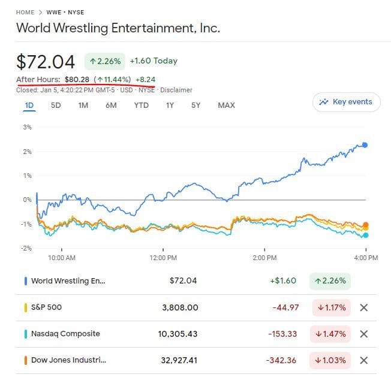Remove Nasdaq Composite comparison row
The image size is (391, 377).
click(363, 334)
